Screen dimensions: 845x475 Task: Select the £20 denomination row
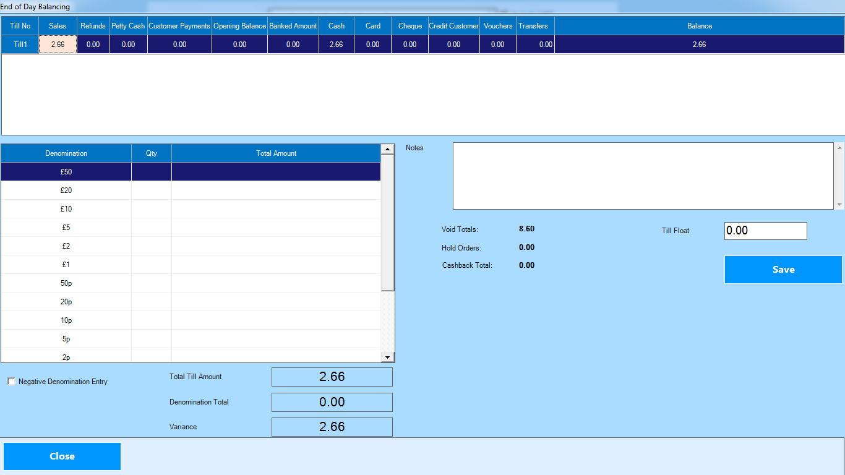(66, 190)
